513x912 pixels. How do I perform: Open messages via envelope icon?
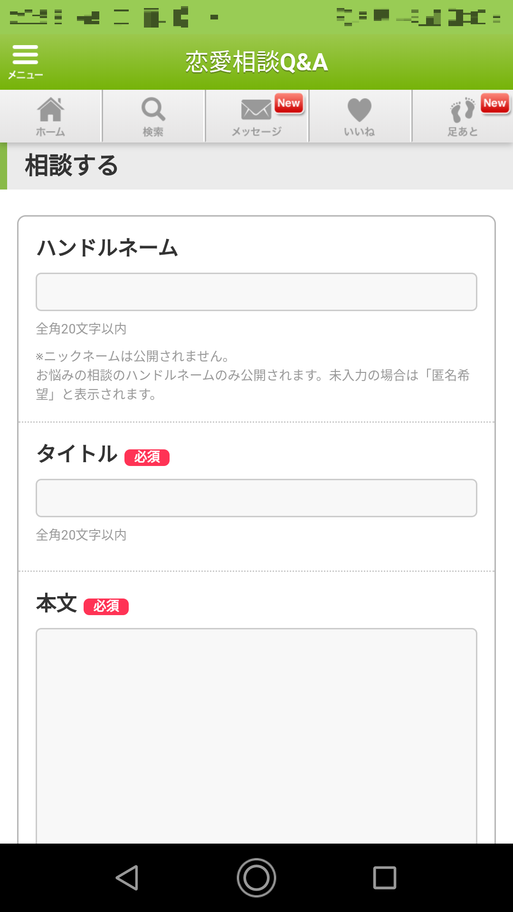coord(256,110)
